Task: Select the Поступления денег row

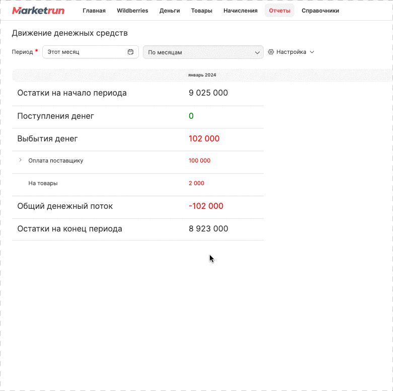Action: [x=138, y=116]
